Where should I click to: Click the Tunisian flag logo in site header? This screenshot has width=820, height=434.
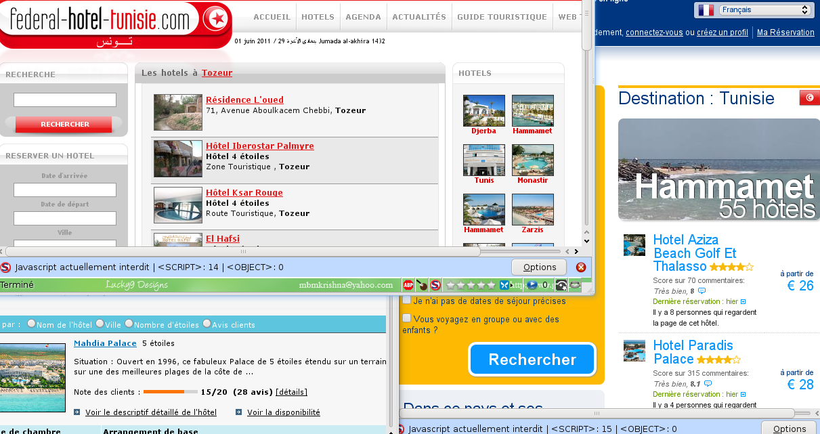(217, 20)
